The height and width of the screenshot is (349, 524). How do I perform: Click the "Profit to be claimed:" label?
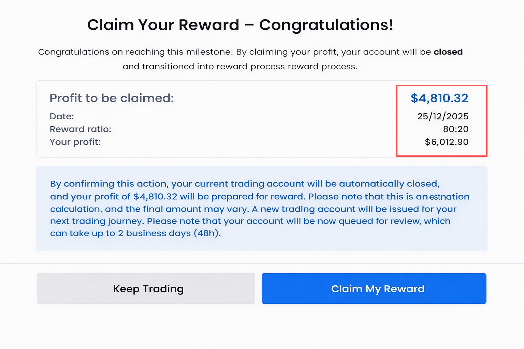112,98
